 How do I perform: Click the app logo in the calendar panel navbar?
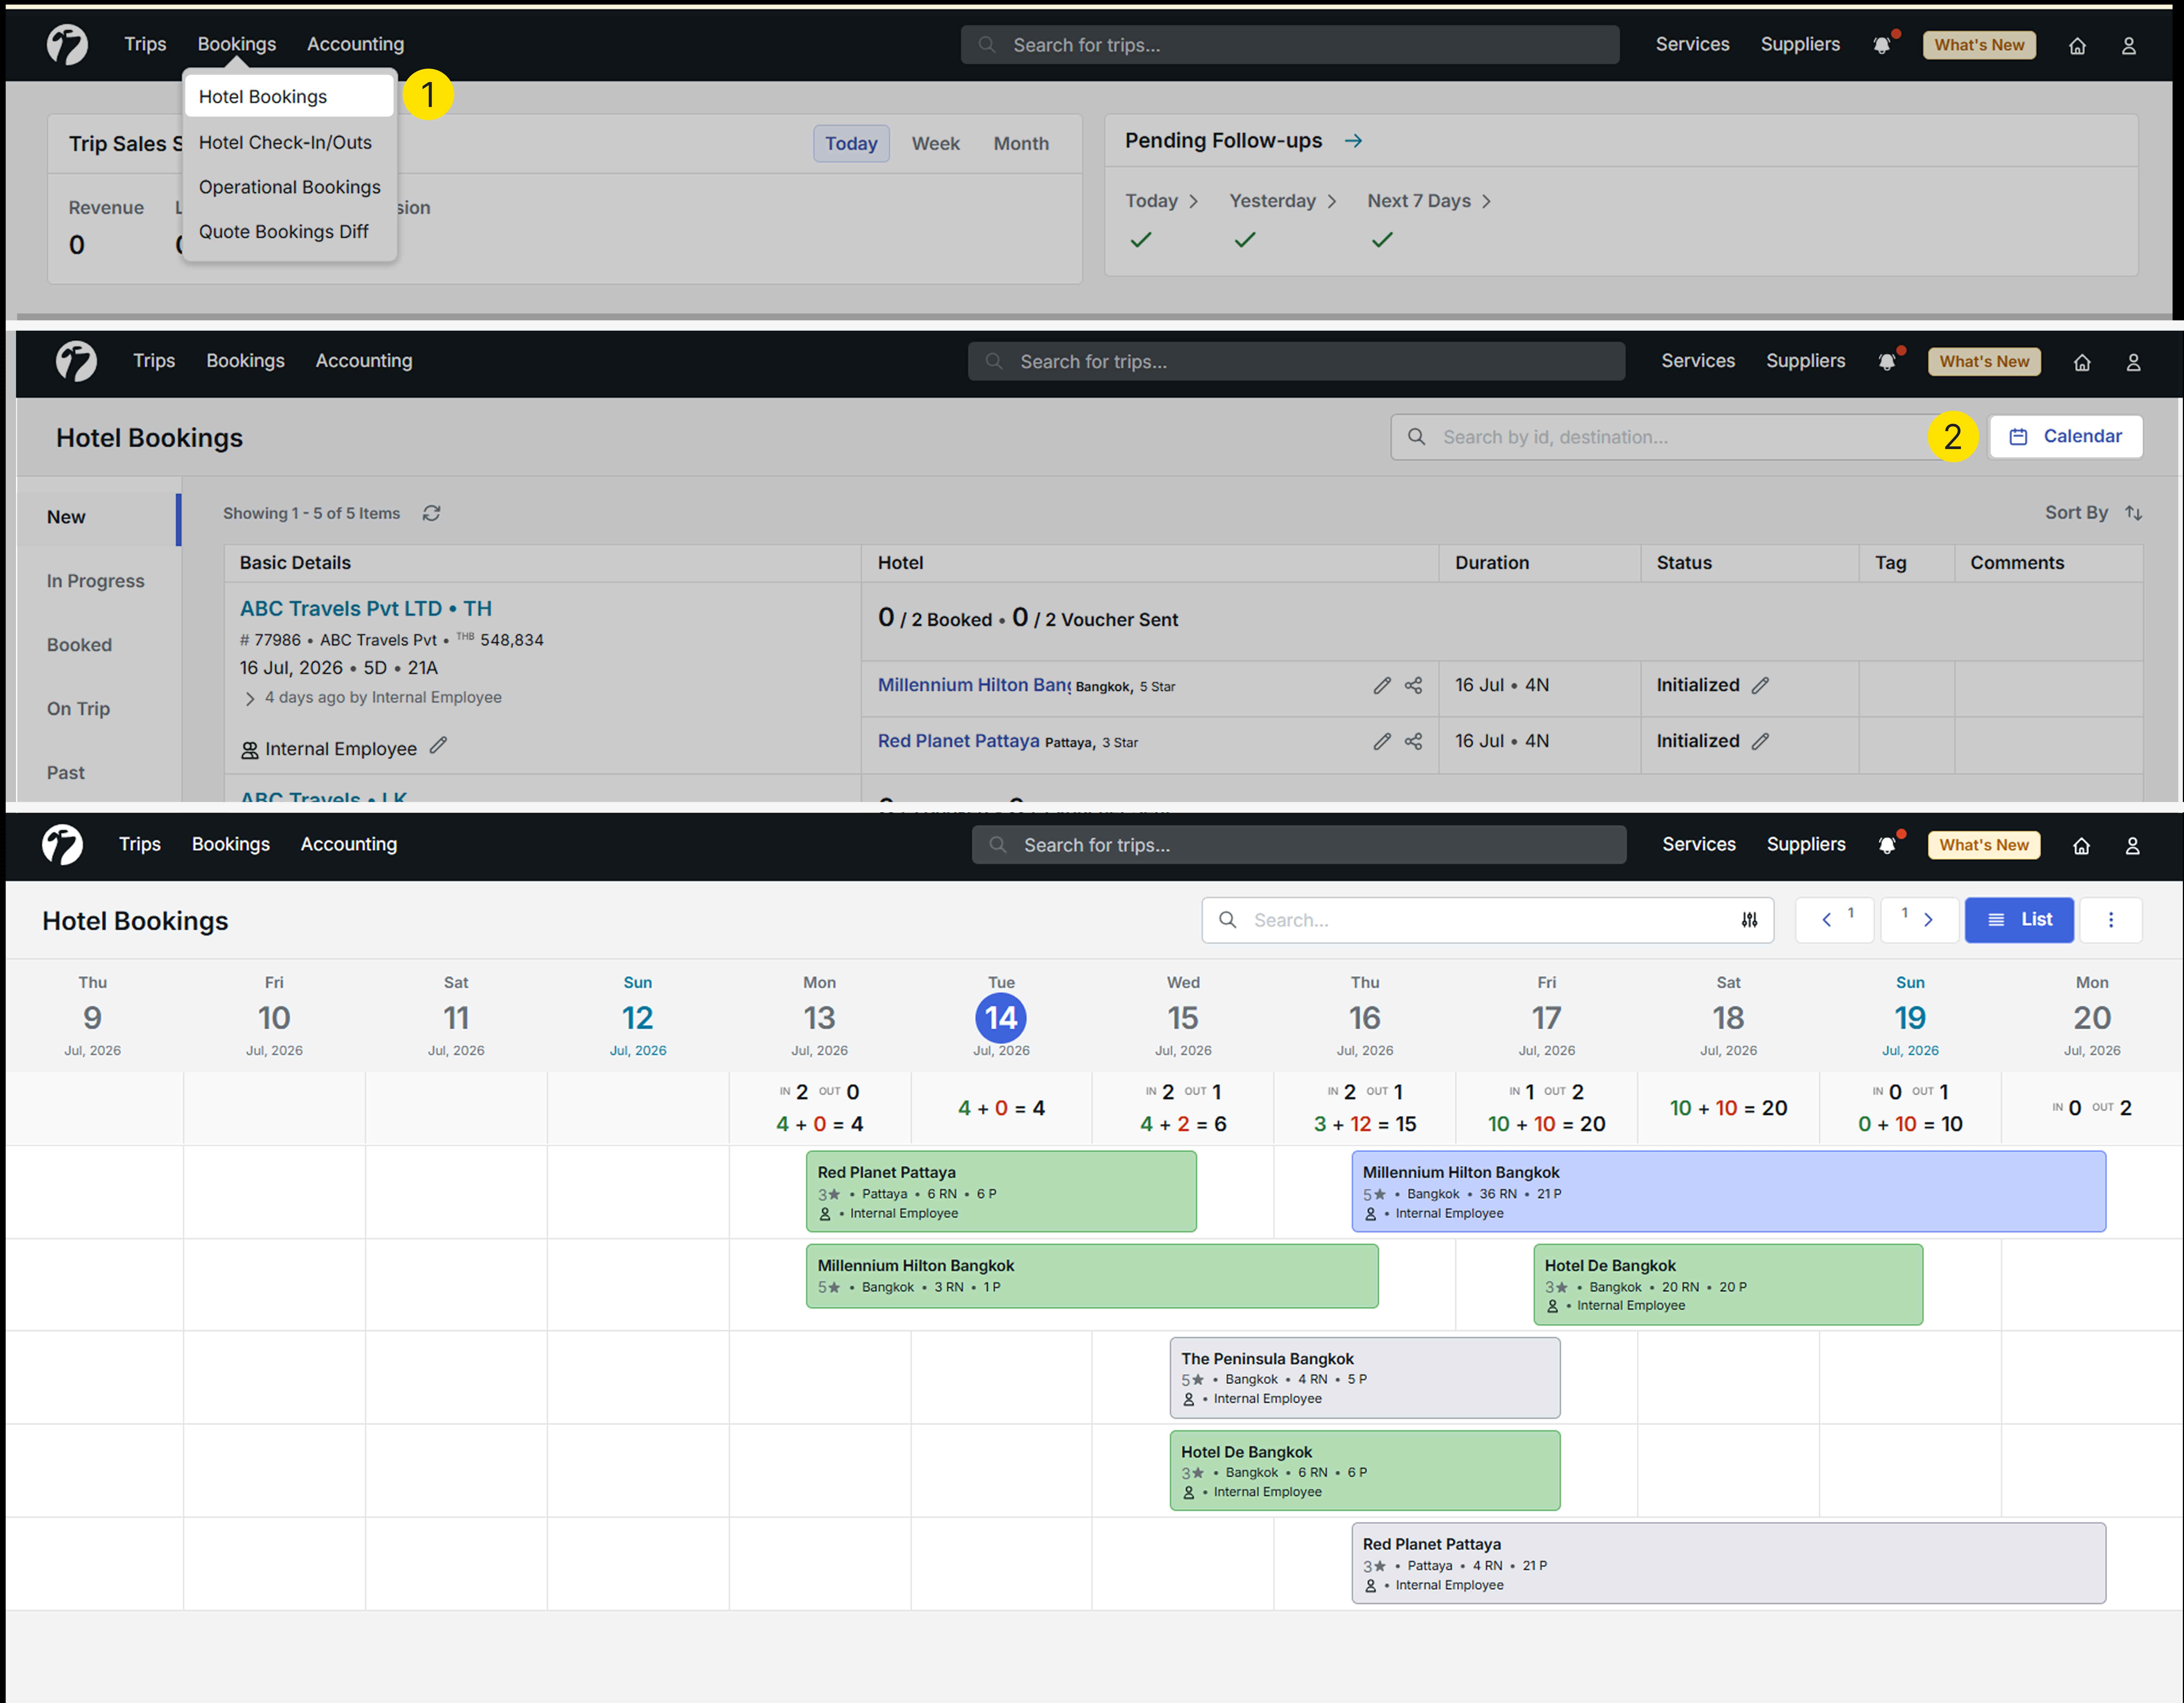(x=62, y=845)
